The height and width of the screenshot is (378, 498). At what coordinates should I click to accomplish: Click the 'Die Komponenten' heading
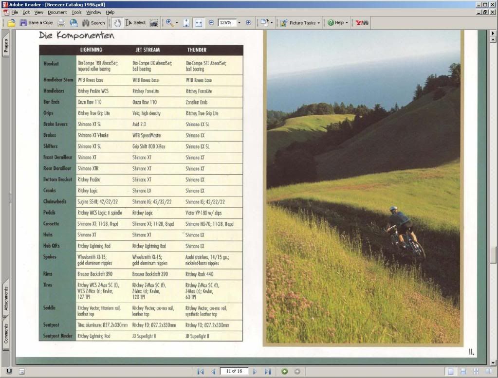(76, 35)
